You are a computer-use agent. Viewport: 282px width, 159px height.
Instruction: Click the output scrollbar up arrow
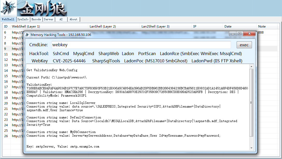[251, 67]
